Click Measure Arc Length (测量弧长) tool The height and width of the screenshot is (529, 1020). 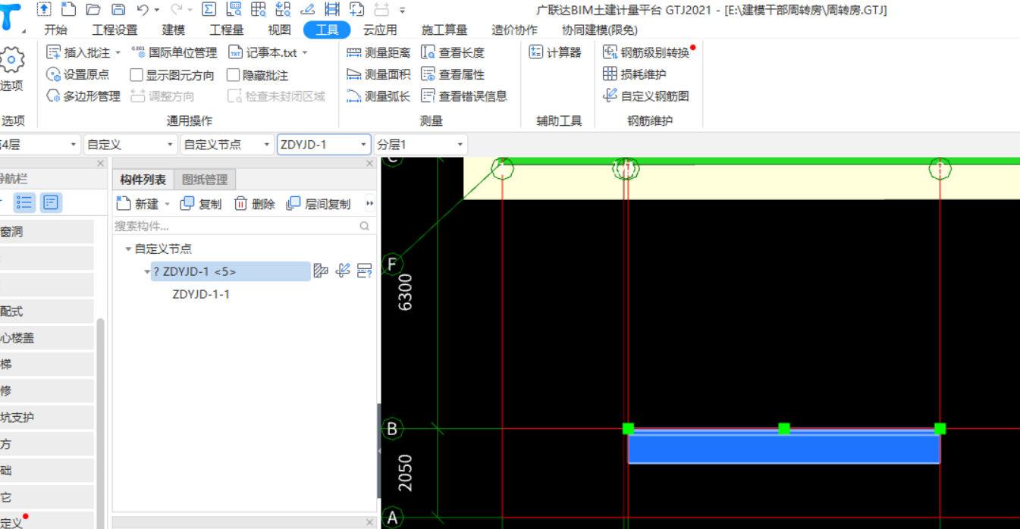coord(378,96)
